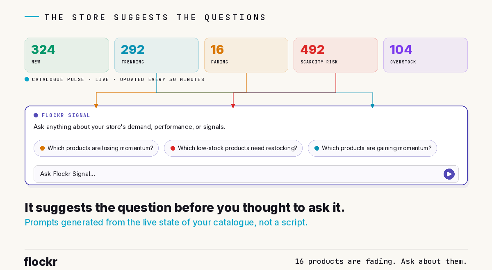Click the red dot on restocking prompt
Image resolution: width=492 pixels, height=270 pixels.
click(173, 148)
